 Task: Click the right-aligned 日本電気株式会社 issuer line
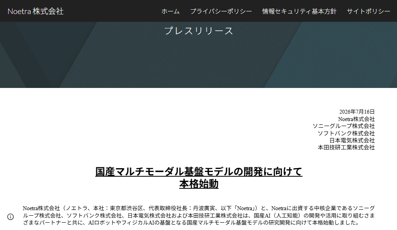point(352,140)
